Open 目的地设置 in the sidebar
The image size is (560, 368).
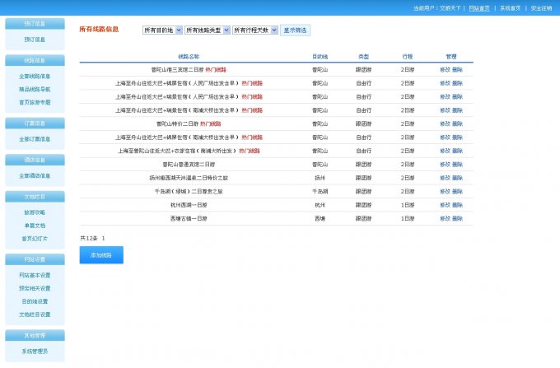click(x=35, y=301)
